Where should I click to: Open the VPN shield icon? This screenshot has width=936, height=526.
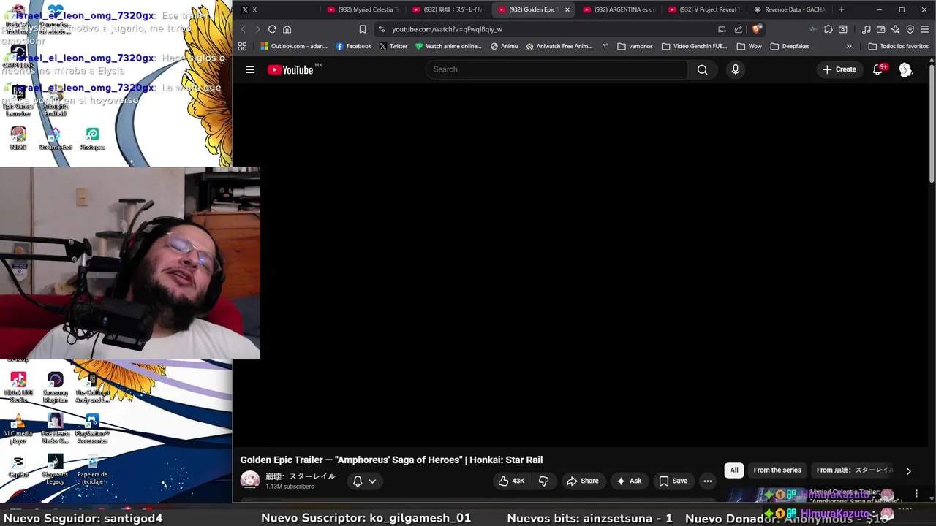pos(910,29)
